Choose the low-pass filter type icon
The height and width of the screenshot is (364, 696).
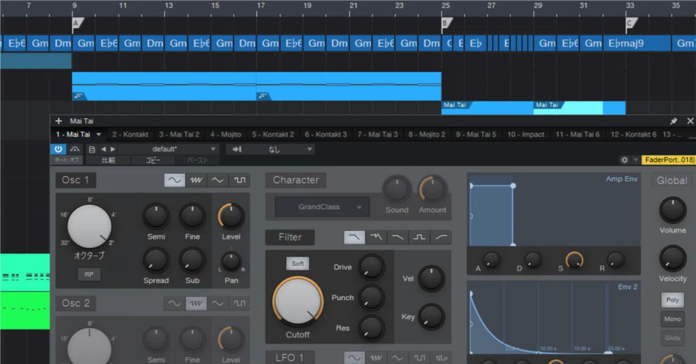tap(355, 237)
